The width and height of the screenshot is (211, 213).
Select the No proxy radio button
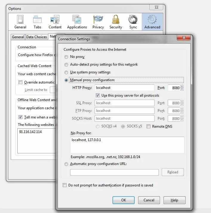click(66, 57)
